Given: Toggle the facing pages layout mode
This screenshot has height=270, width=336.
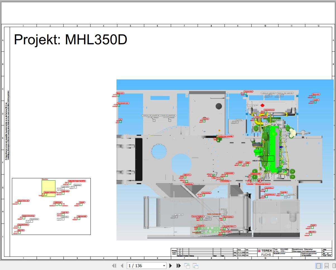Looking at the screenshot, I should point(333,266).
